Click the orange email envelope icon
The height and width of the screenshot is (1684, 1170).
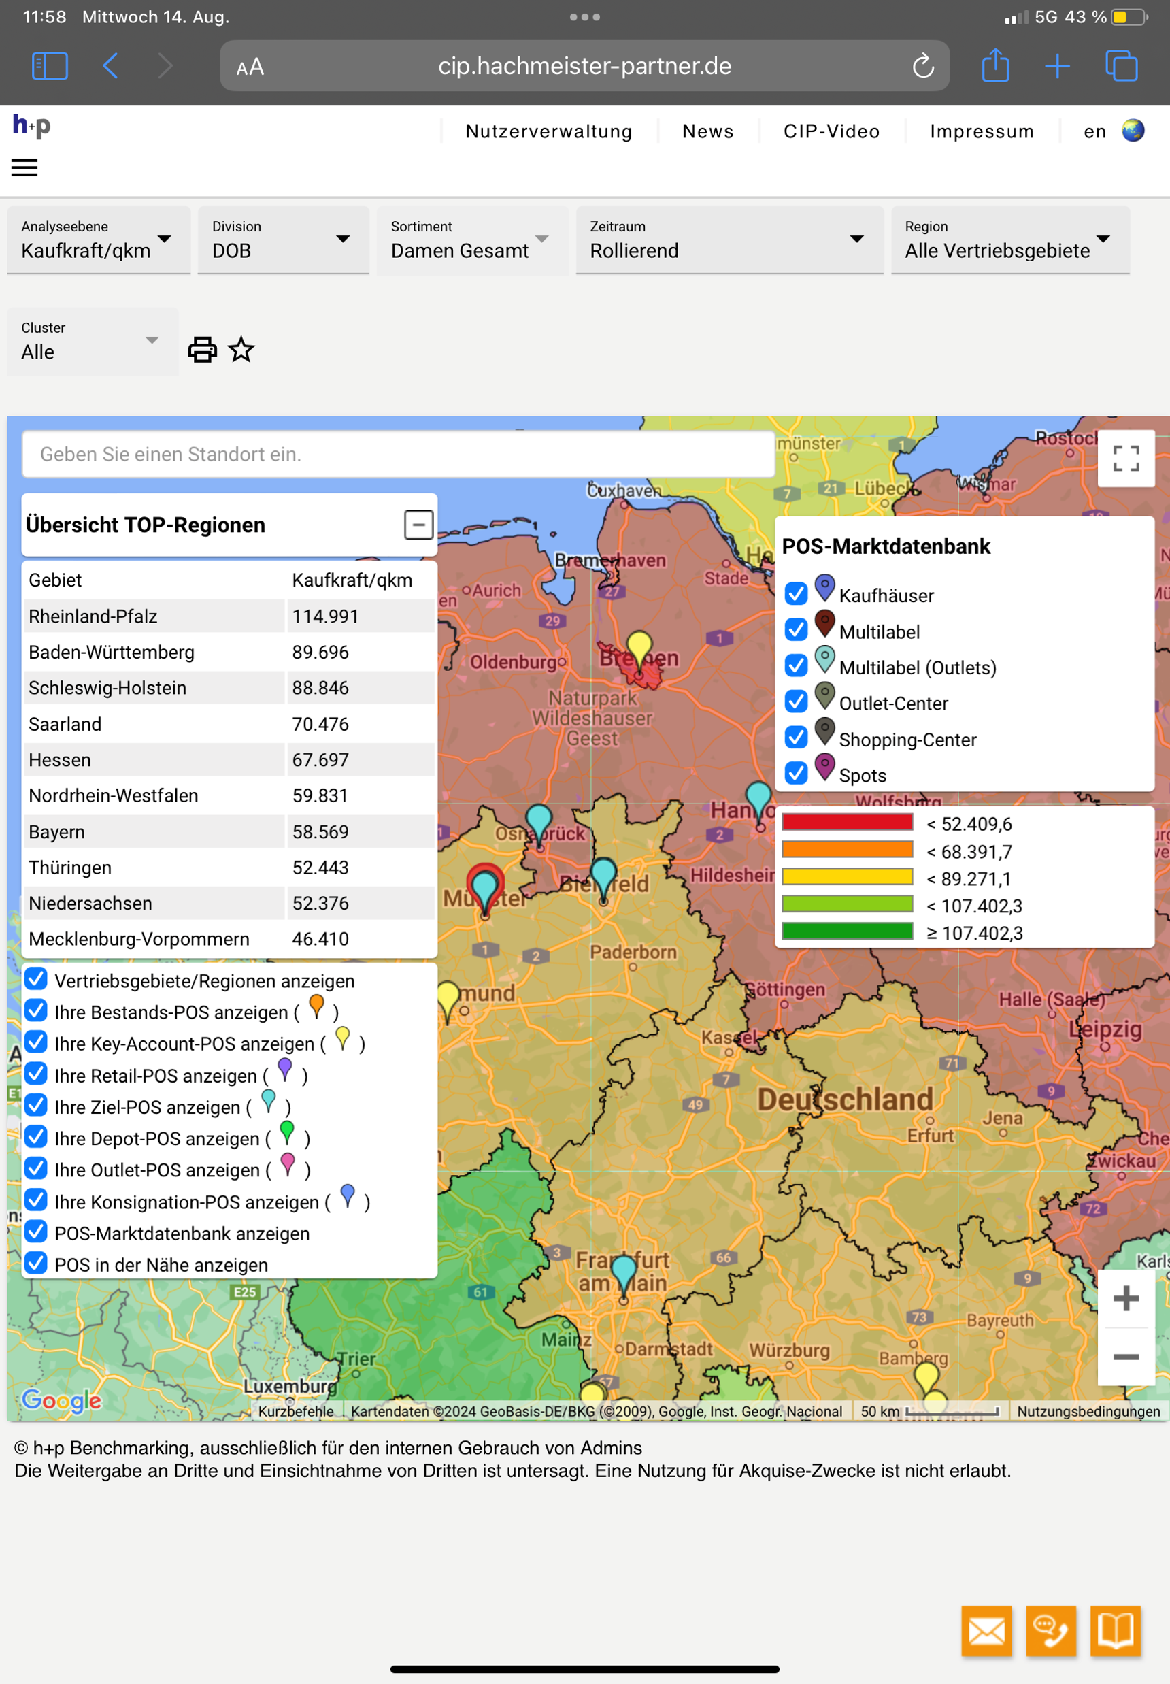[986, 1631]
